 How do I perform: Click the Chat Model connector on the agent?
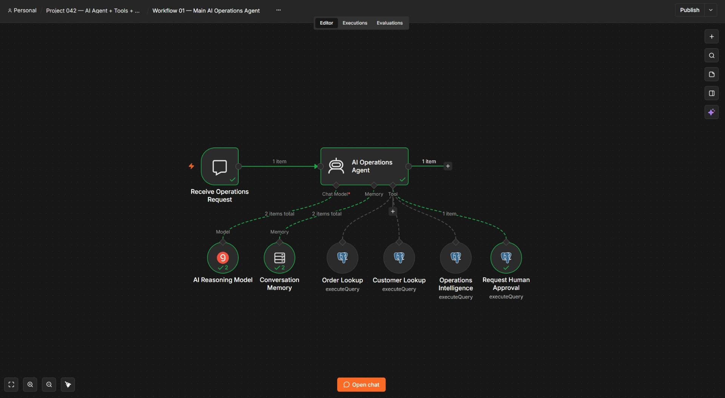(336, 185)
